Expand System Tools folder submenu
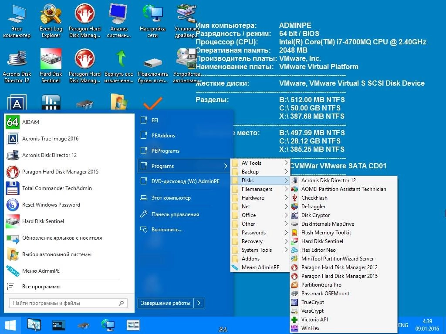 point(260,250)
